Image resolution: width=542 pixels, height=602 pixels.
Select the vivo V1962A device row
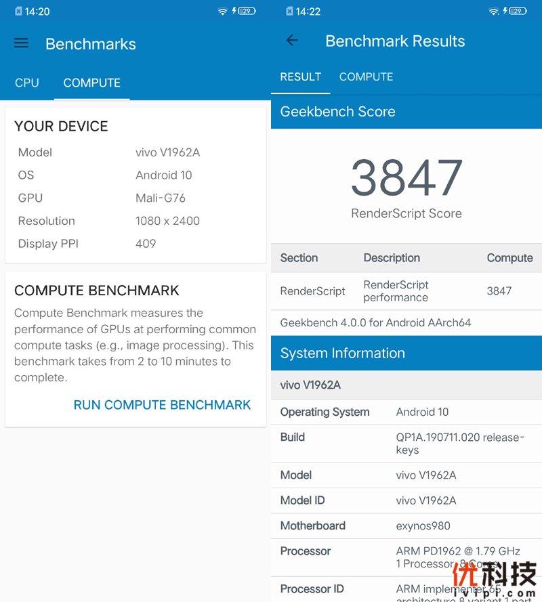(406, 385)
